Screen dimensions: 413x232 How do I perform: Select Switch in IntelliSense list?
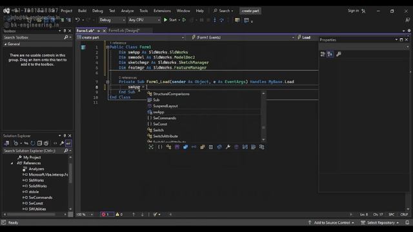click(158, 130)
